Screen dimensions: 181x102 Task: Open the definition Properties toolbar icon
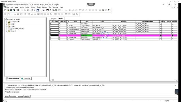32,10
